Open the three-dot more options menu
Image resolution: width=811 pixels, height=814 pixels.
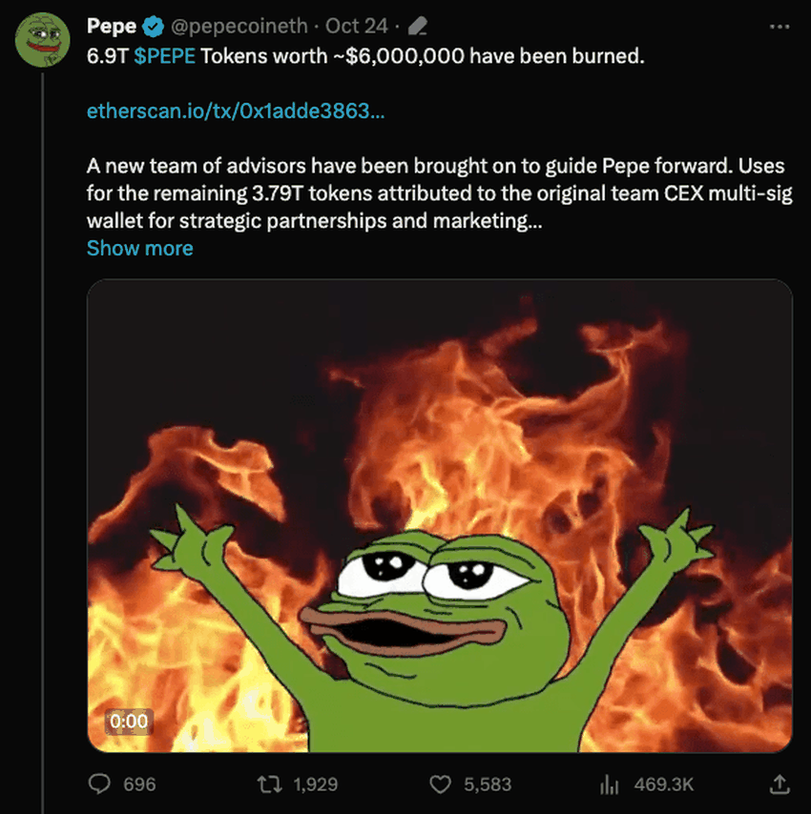click(780, 27)
